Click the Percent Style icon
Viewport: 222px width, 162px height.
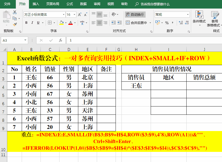click(x=167, y=23)
